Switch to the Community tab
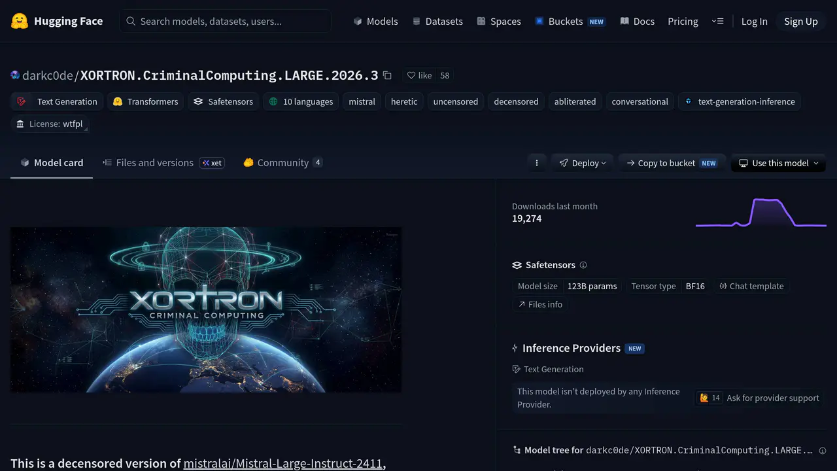Viewport: 837px width, 471px height. pyautogui.click(x=282, y=163)
